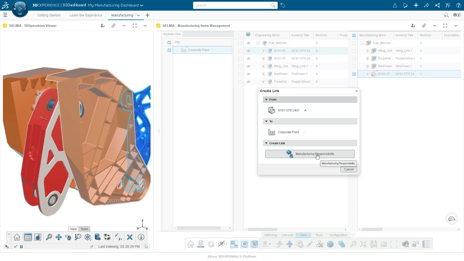
Task: Toggle visibility eye of engineering PurpleYel row
Action: click(x=248, y=82)
